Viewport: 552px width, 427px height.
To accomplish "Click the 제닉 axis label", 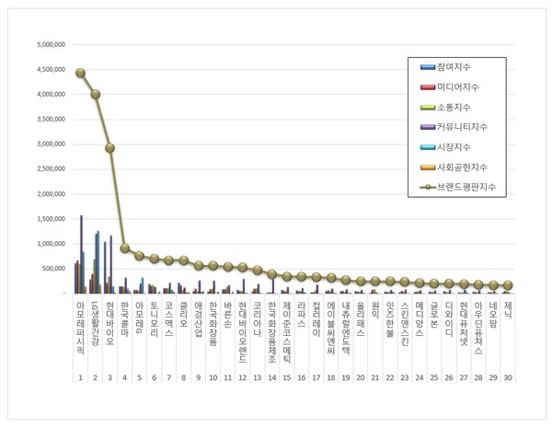I will tap(507, 306).
